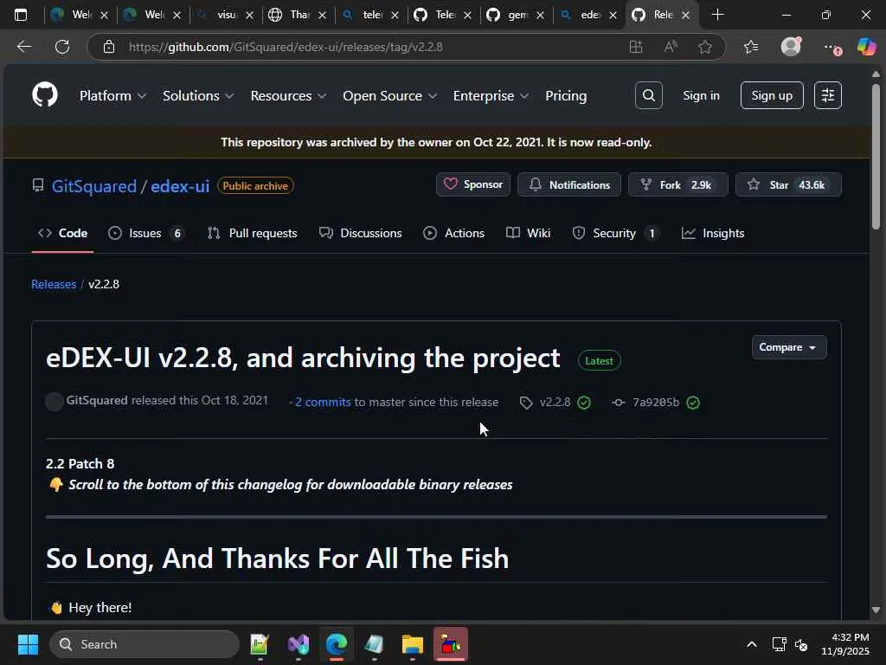Click the Sign up button
886x665 pixels.
click(x=772, y=95)
